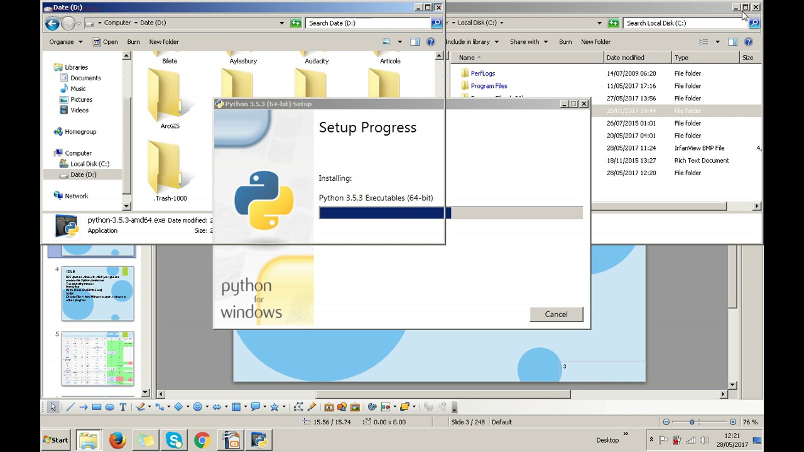Viewport: 804px width, 452px height.
Task: Open Firefox from the taskbar
Action: (117, 440)
